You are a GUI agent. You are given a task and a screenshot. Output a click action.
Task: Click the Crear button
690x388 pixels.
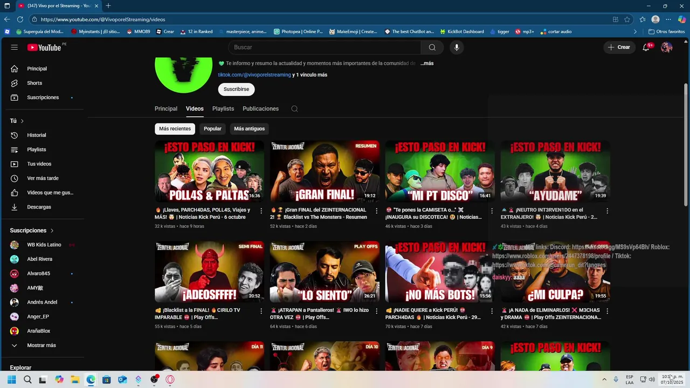pos(619,47)
